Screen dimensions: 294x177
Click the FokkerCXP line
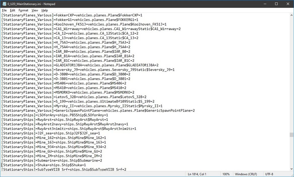click(72, 15)
